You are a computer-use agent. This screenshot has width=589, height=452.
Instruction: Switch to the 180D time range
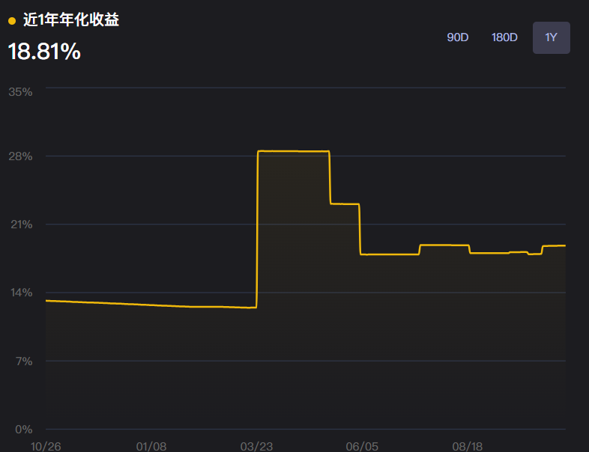click(504, 37)
